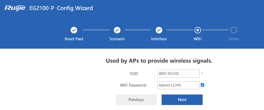264x110 pixels.
Task: Click the 'Used by APs' heading text
Action: 159,61
